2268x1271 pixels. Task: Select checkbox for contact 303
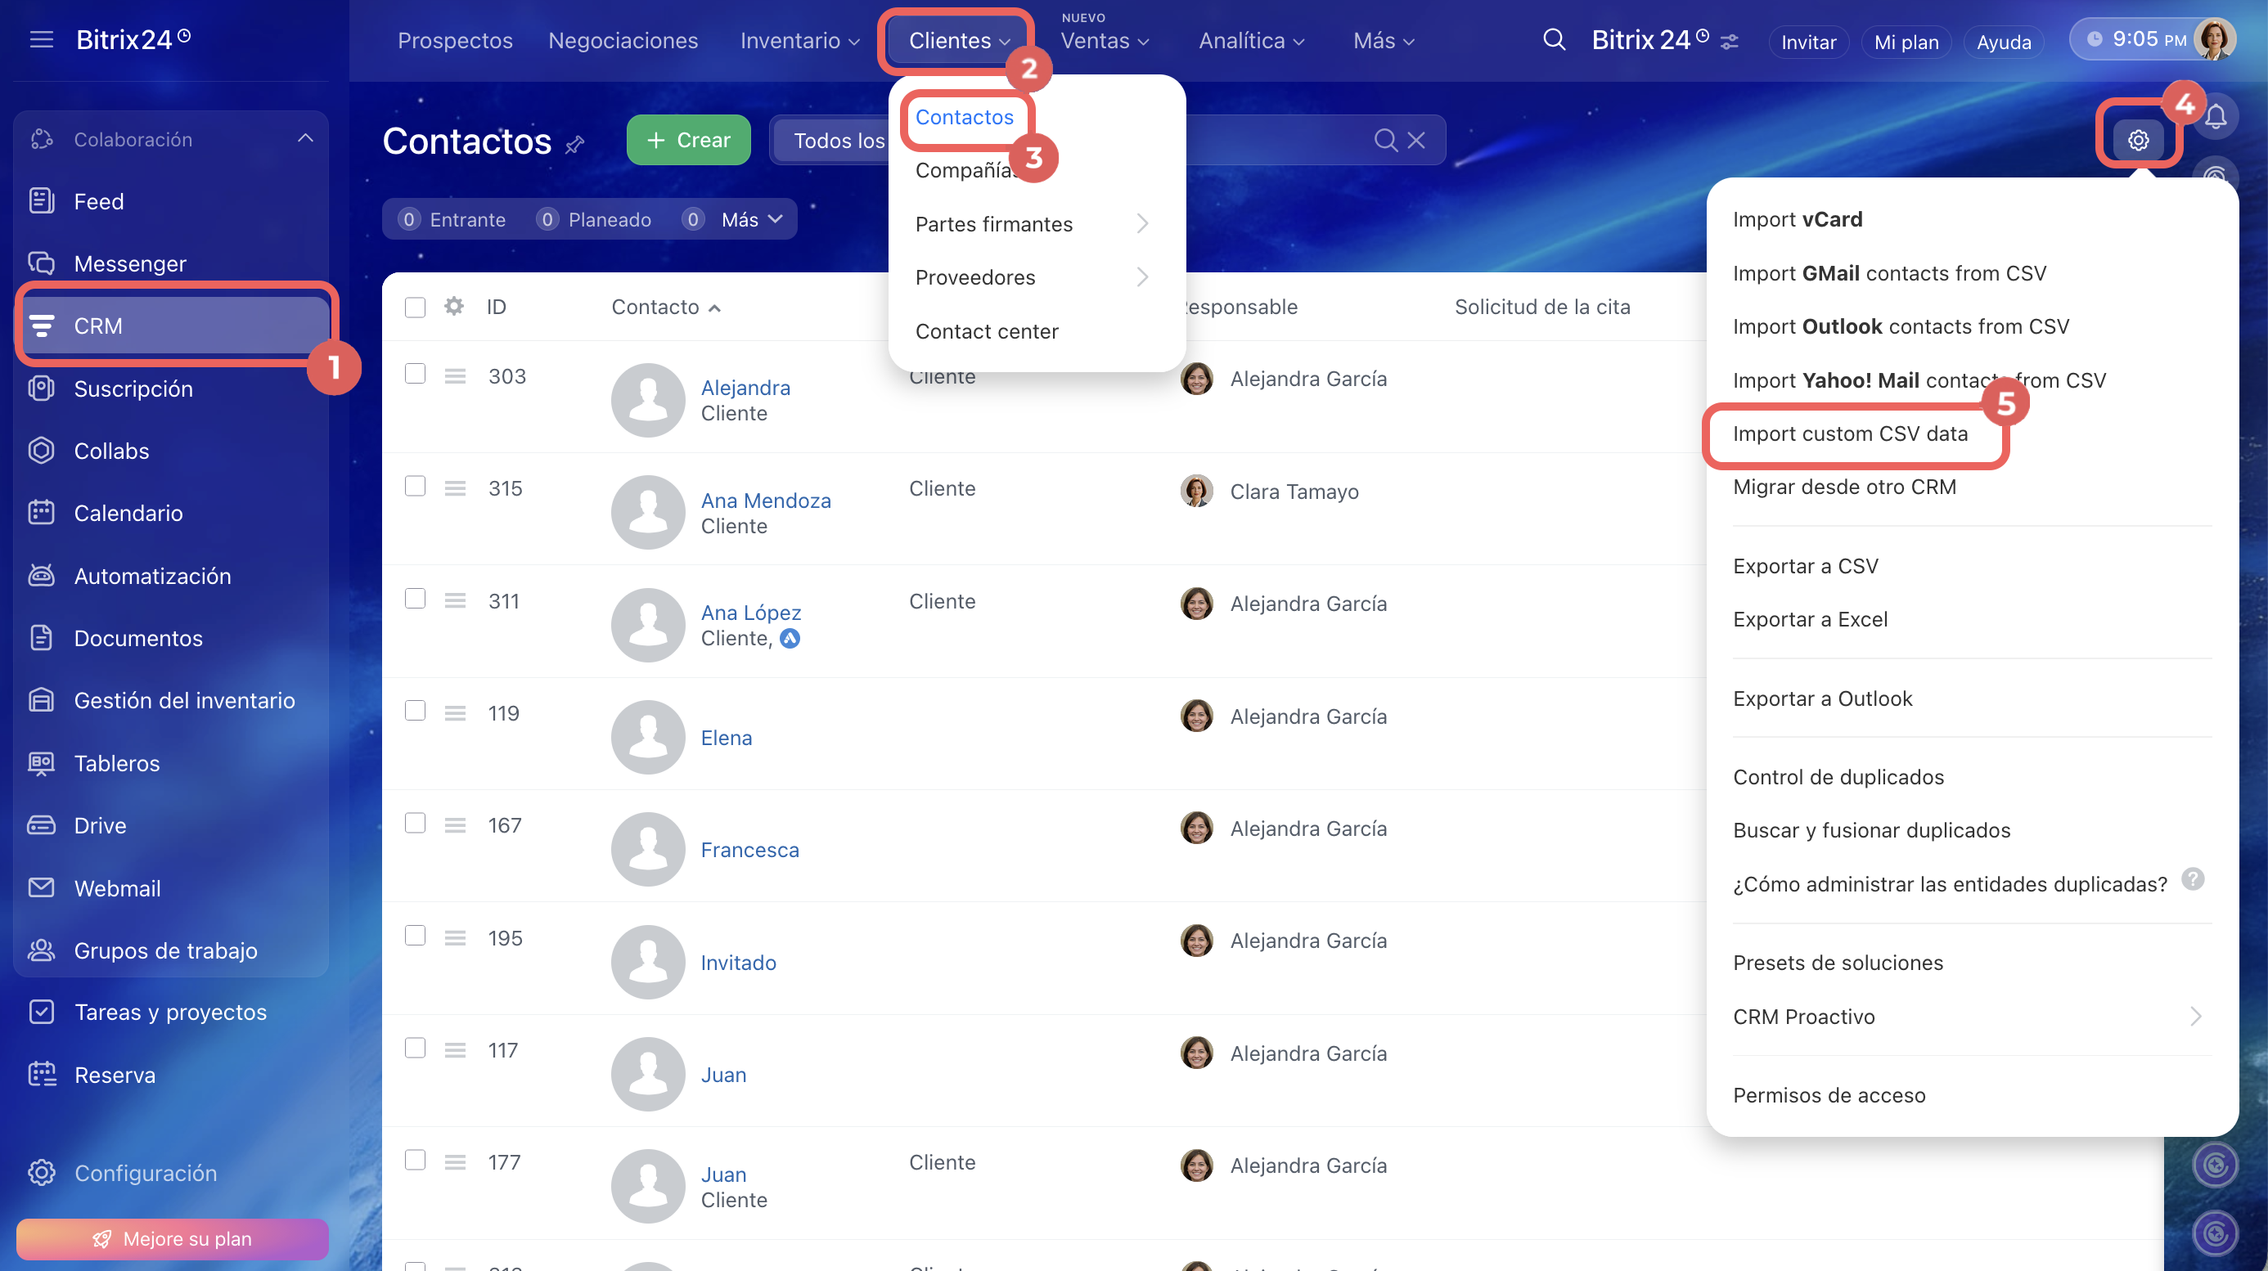coord(415,374)
